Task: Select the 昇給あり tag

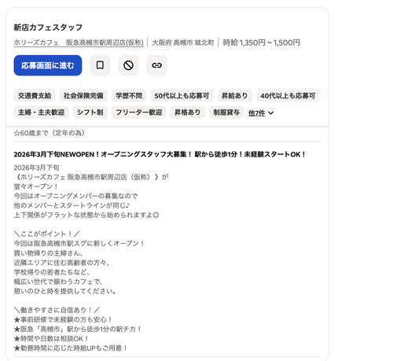Action: (235, 96)
